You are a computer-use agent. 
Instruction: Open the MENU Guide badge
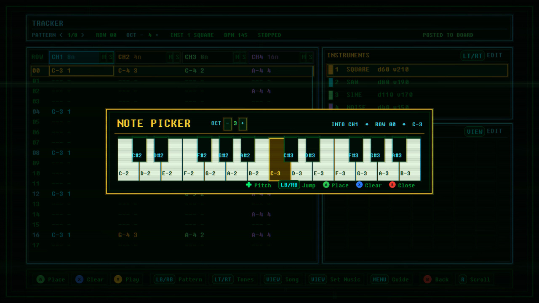(379, 279)
